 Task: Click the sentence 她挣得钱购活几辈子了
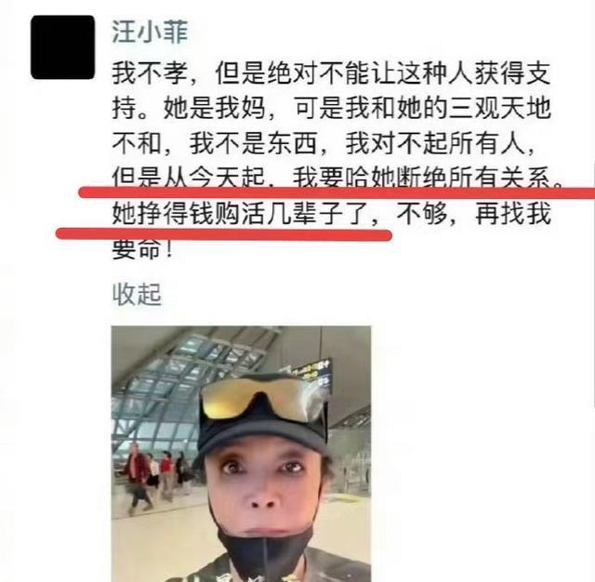[241, 214]
